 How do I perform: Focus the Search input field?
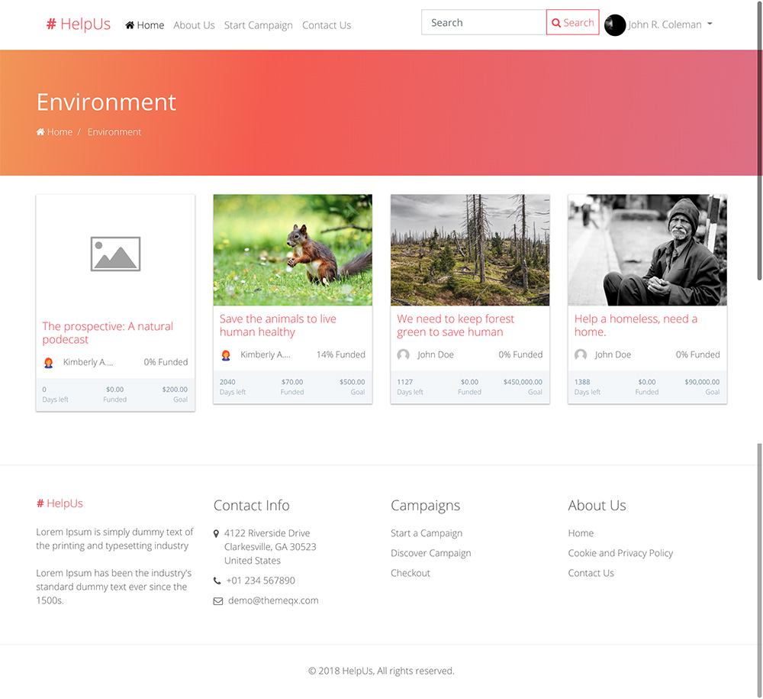[x=484, y=22]
